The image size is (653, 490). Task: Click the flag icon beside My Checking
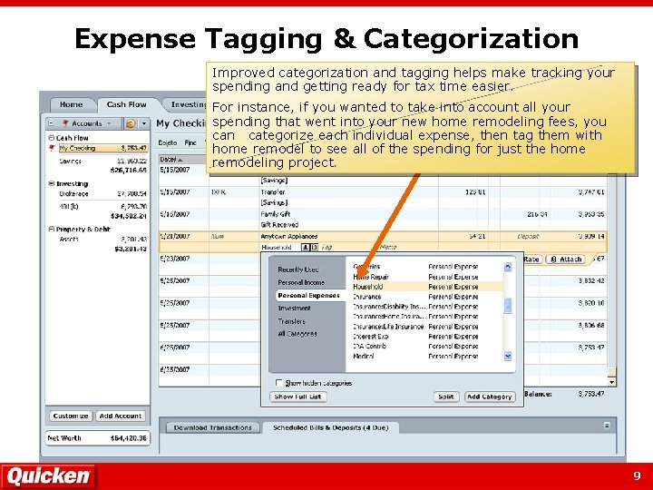click(x=52, y=148)
